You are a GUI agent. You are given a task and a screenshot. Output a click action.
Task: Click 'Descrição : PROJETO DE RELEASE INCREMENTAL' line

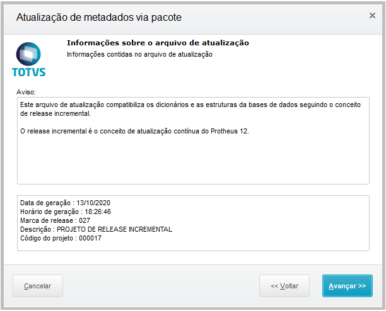pyautogui.click(x=96, y=229)
